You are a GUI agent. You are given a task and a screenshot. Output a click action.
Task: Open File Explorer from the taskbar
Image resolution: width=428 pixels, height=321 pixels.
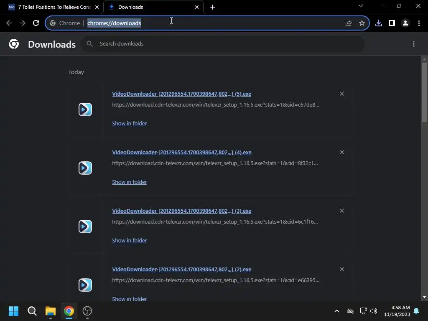point(51,311)
